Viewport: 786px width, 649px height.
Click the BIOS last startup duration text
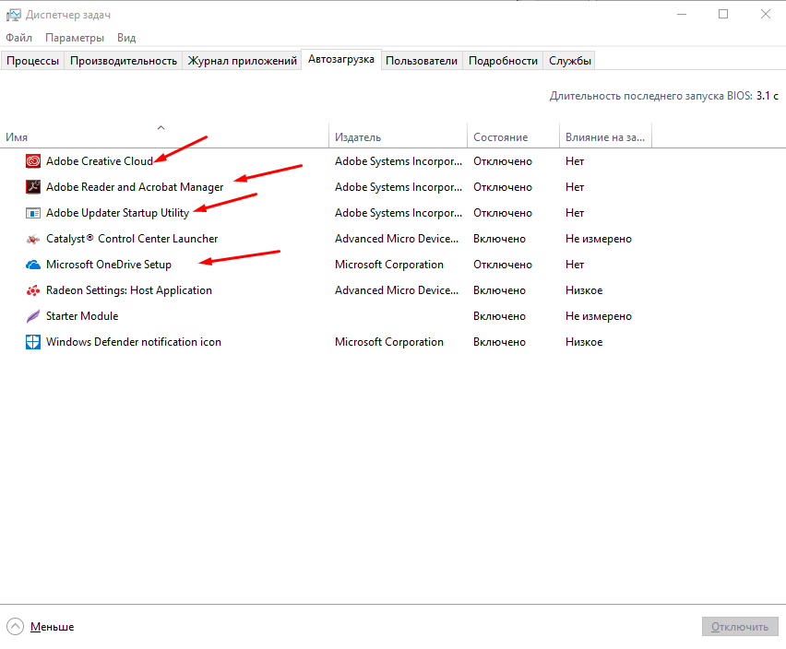click(663, 96)
